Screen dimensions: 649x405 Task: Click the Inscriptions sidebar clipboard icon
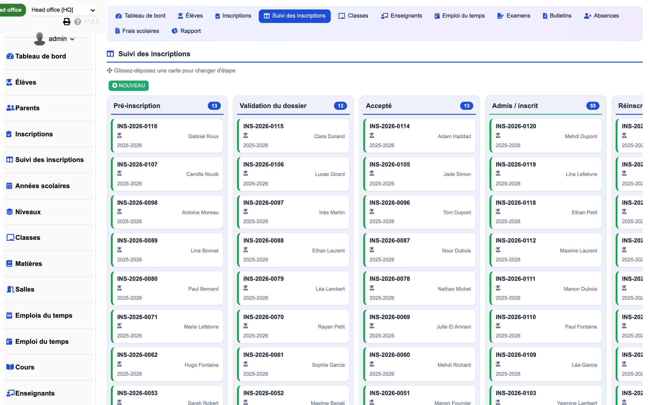(9, 134)
